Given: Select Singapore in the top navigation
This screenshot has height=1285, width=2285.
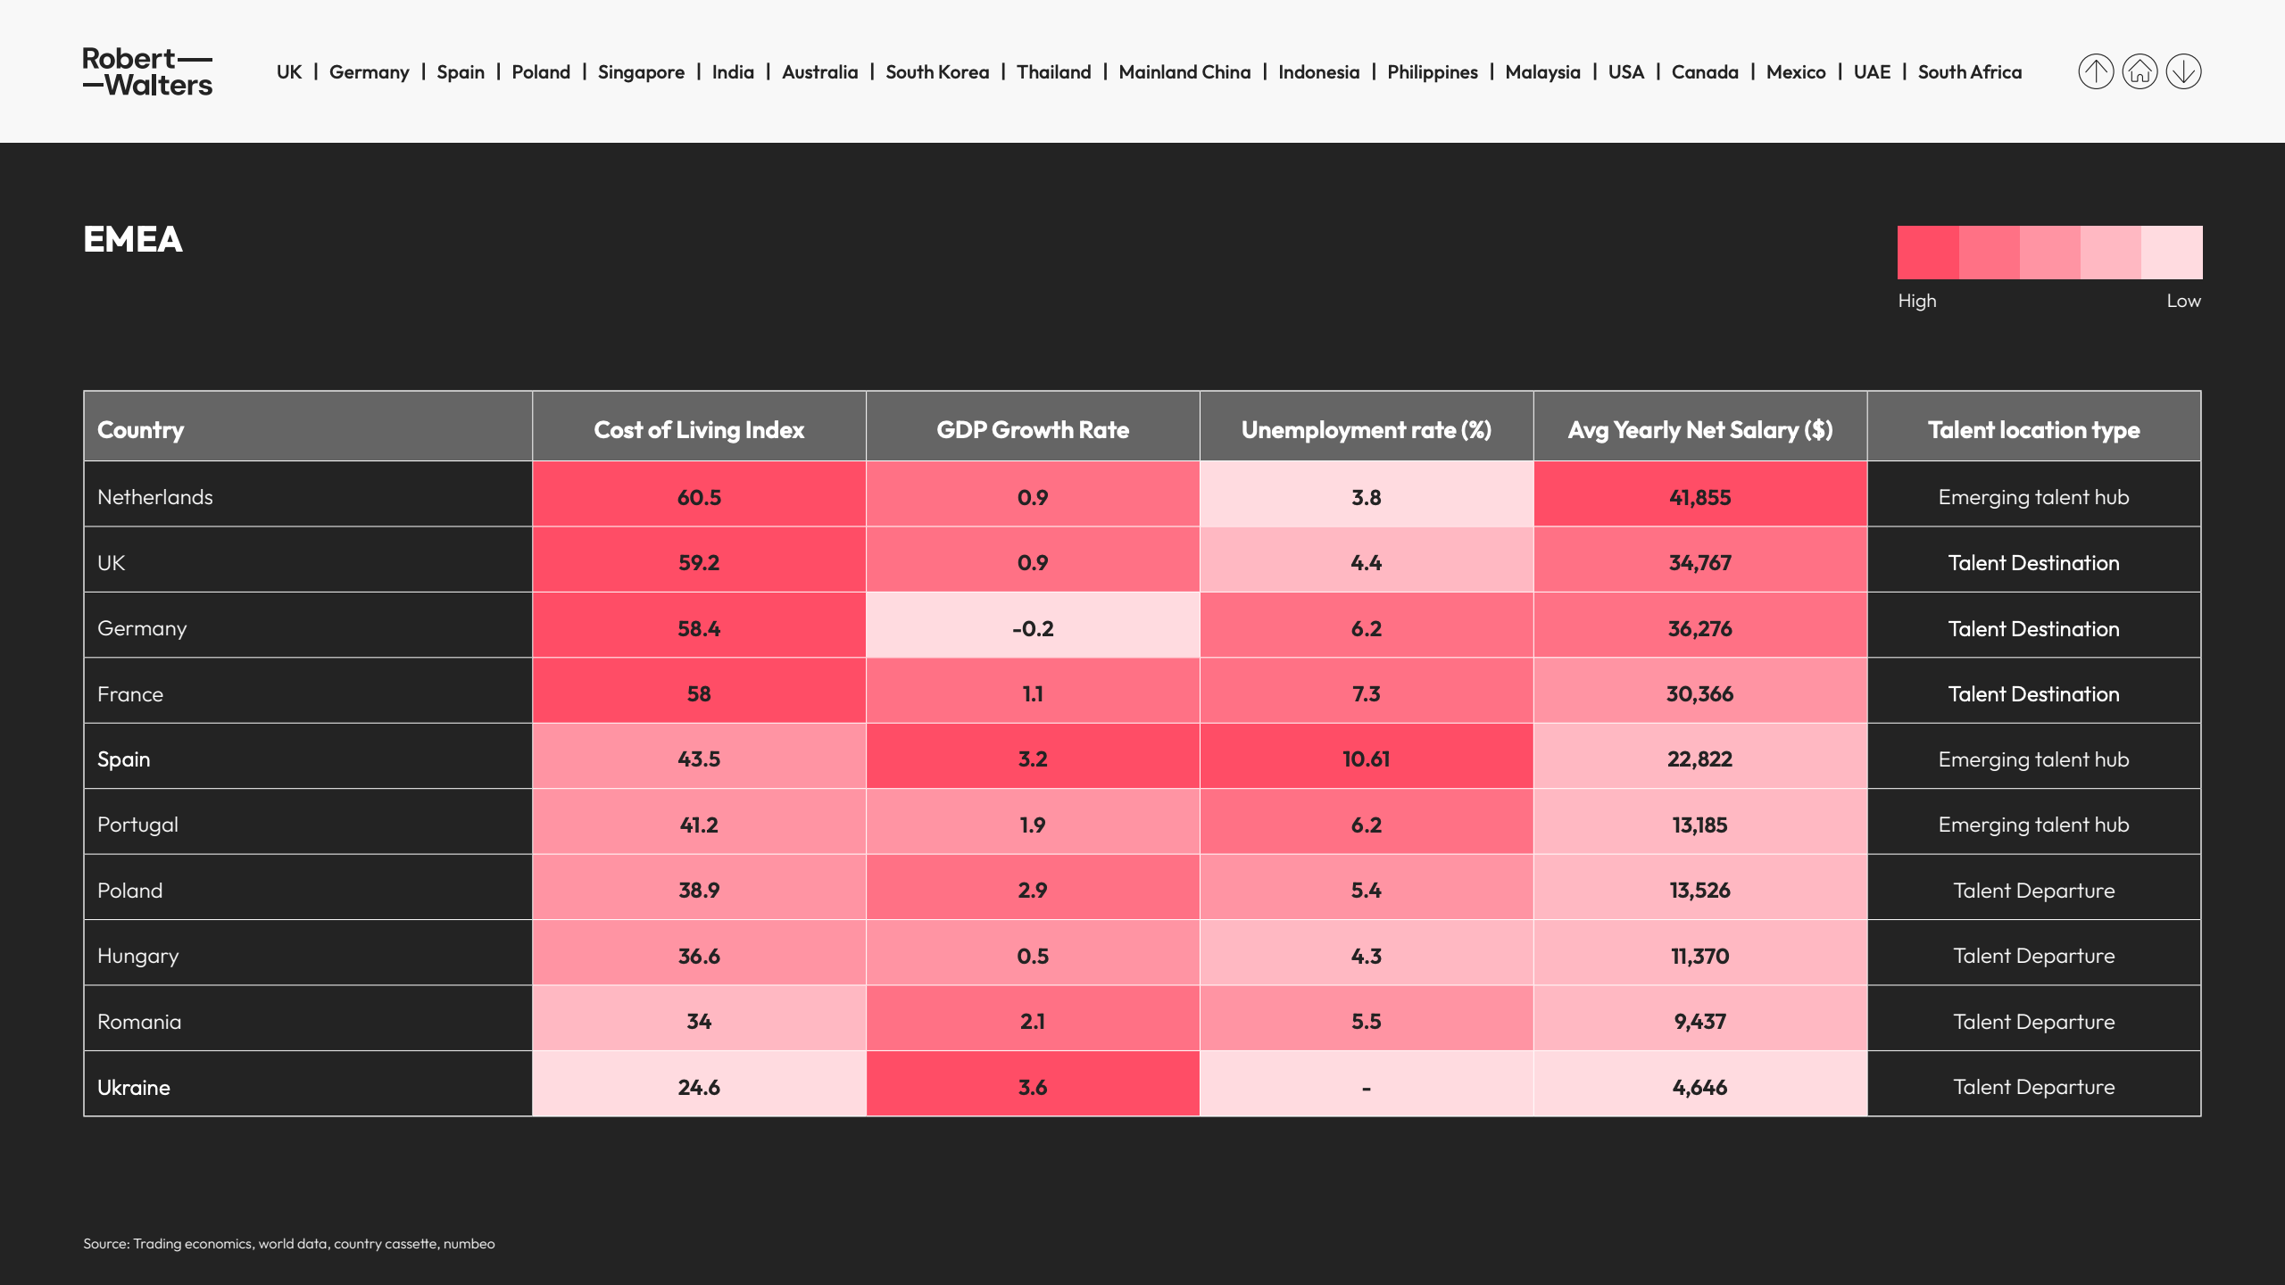Looking at the screenshot, I should point(641,71).
